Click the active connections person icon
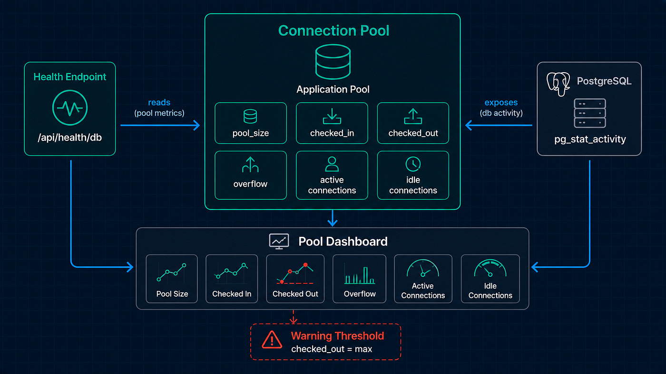The image size is (666, 374). tap(332, 164)
